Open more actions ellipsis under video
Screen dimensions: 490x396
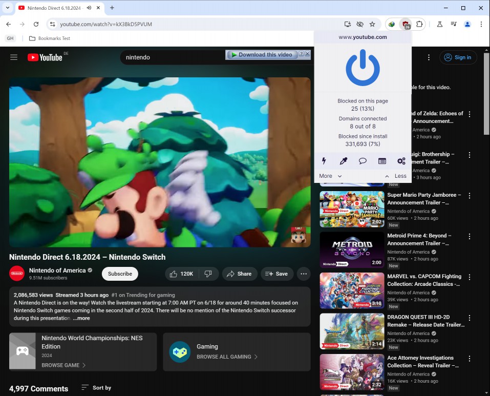tap(304, 274)
